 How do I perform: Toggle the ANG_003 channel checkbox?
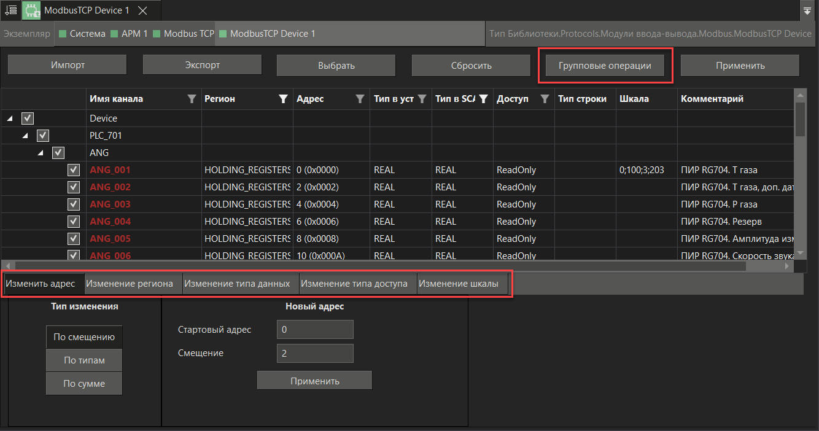73,204
